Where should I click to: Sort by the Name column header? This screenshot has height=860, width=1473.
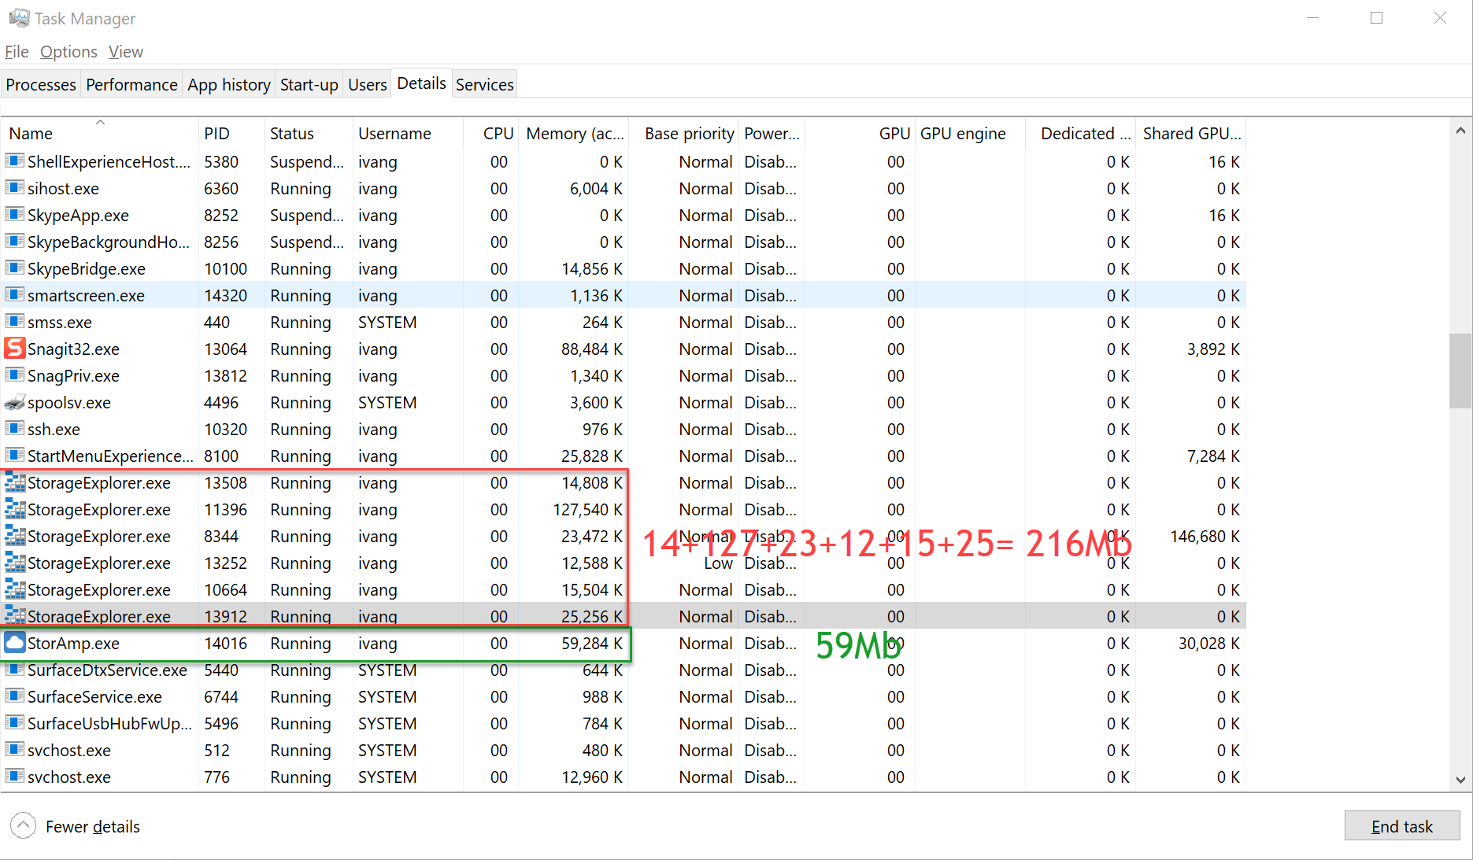coord(100,133)
